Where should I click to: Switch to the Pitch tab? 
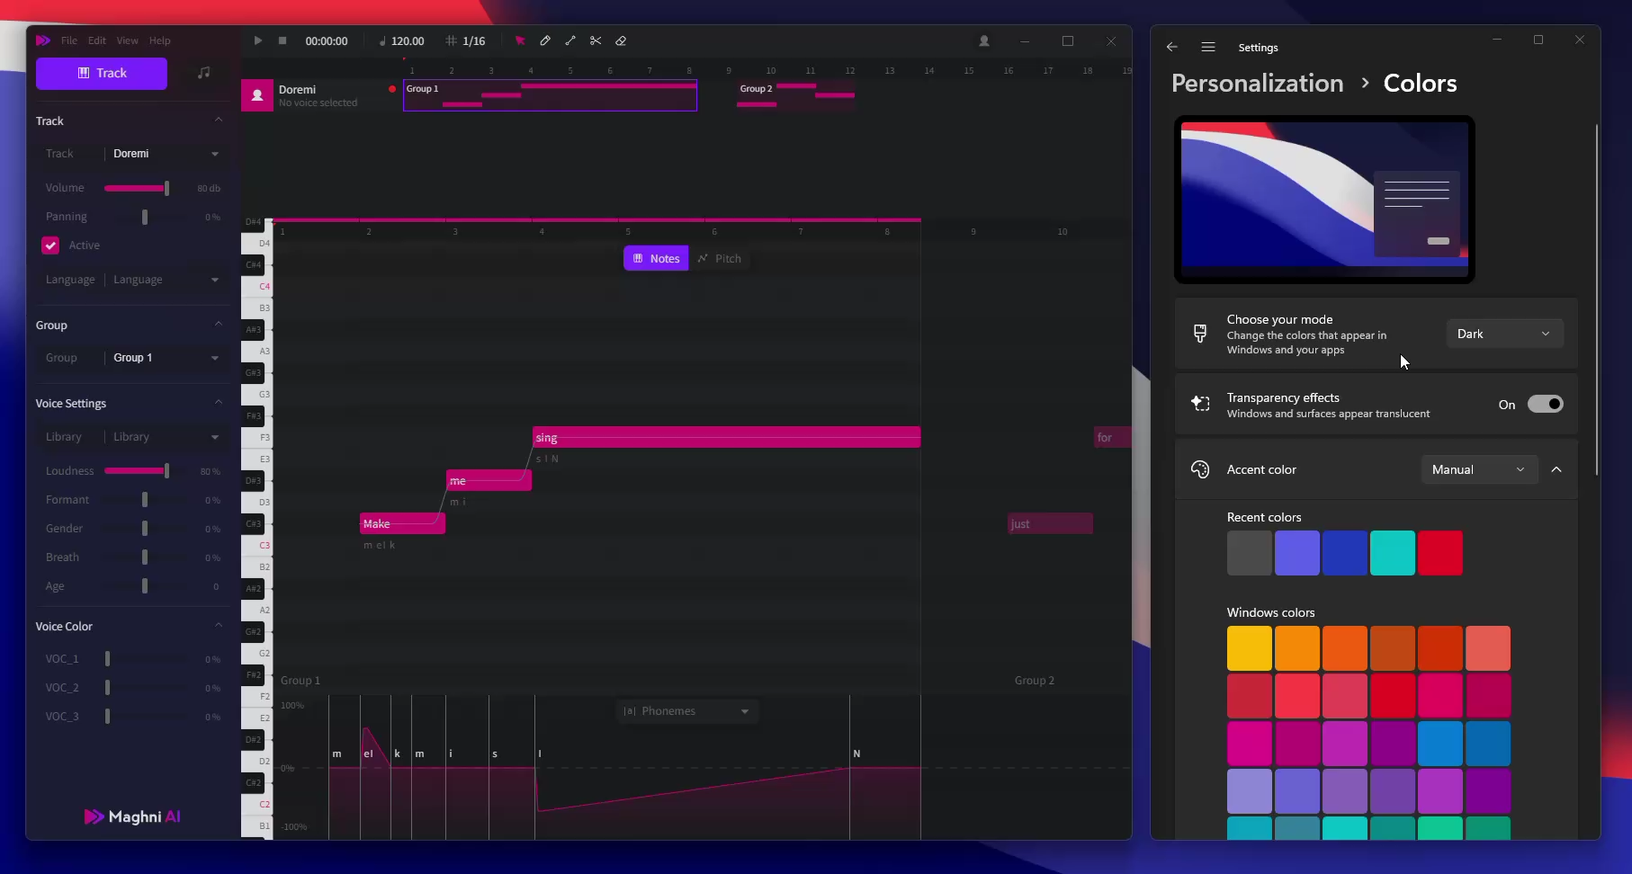click(720, 258)
